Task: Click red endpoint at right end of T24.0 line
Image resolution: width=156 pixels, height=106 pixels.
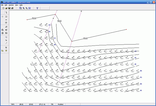Action: coord(126,30)
